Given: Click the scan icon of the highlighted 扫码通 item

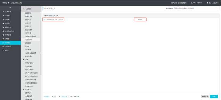Looking at the screenshot, I should click(x=3, y=42).
